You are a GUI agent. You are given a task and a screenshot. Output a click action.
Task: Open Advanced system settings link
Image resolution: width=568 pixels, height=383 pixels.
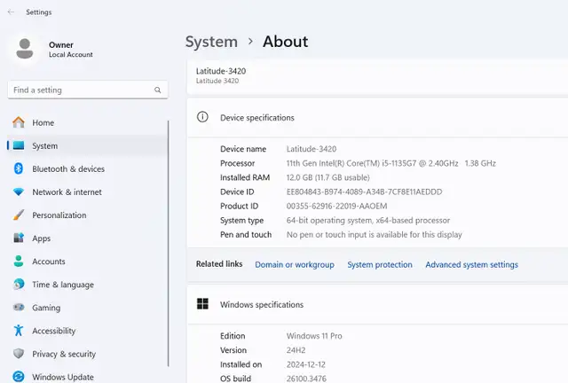(471, 264)
